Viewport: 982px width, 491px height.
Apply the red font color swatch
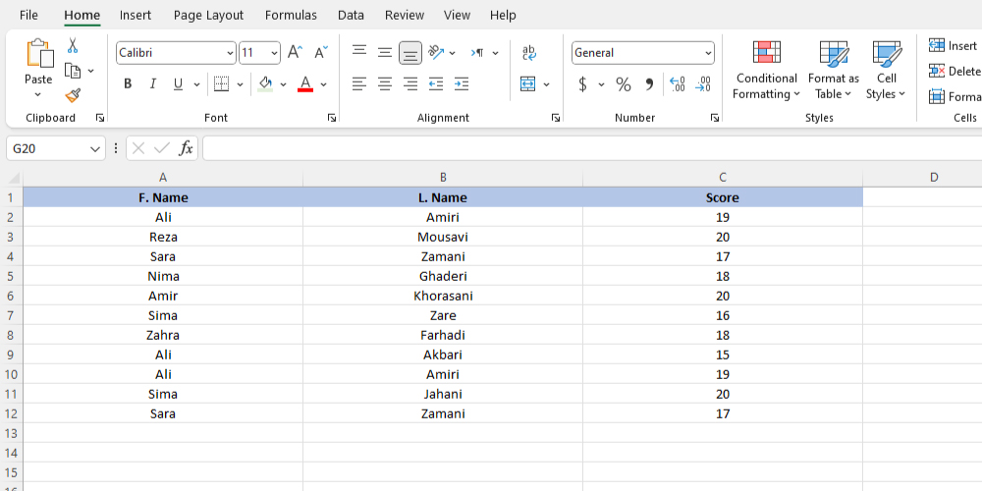point(304,84)
